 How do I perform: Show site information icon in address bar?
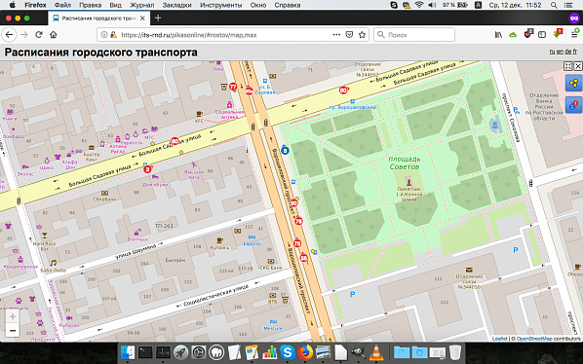pos(104,34)
